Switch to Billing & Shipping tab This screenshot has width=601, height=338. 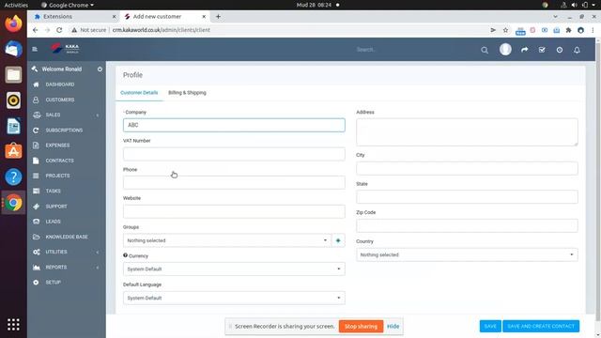pyautogui.click(x=187, y=93)
